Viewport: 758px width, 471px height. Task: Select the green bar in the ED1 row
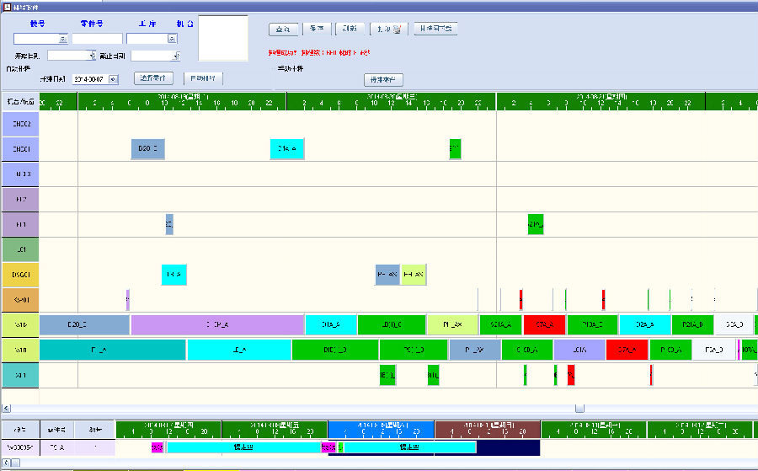(x=536, y=224)
